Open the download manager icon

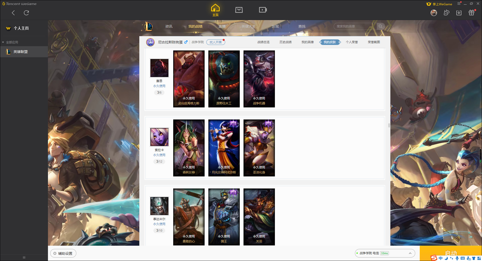click(x=459, y=13)
